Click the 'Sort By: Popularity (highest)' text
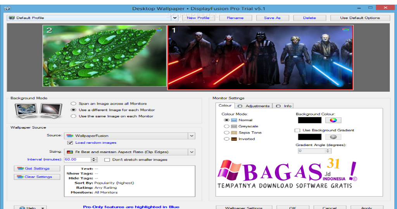 click(x=104, y=183)
